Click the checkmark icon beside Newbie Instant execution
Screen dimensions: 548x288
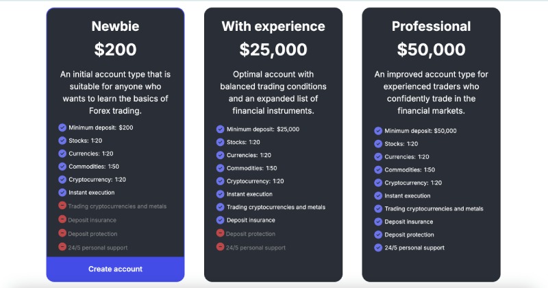[62, 193]
